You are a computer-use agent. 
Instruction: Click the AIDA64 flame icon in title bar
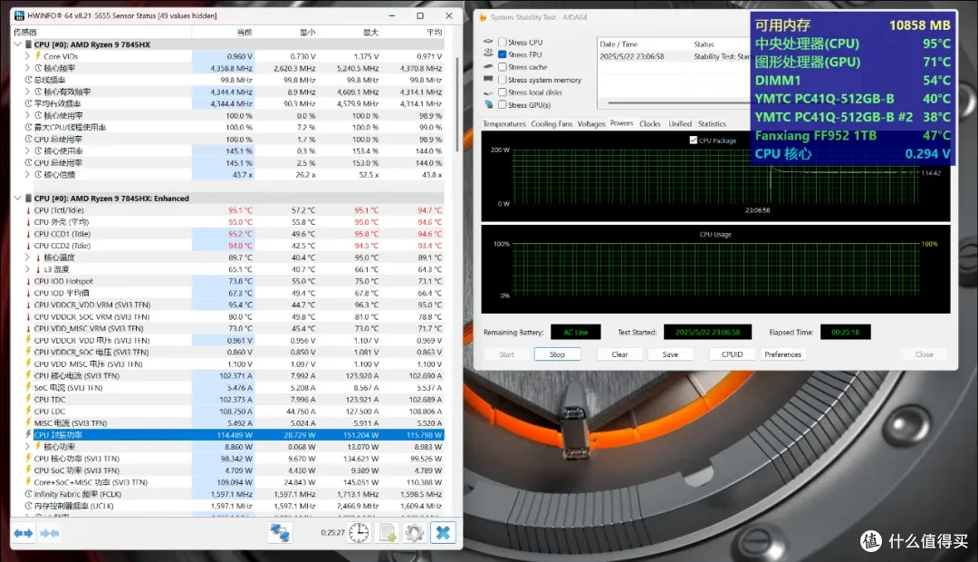click(x=483, y=17)
